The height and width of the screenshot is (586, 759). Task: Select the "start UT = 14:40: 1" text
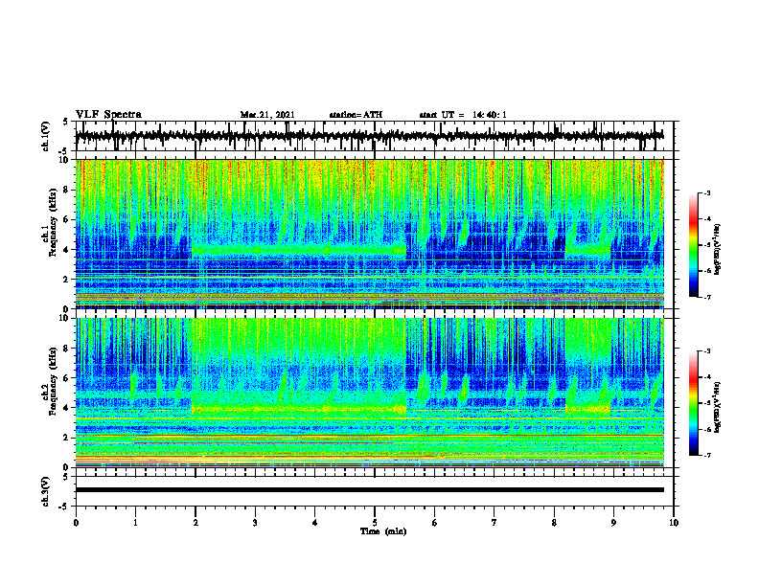[x=463, y=115]
